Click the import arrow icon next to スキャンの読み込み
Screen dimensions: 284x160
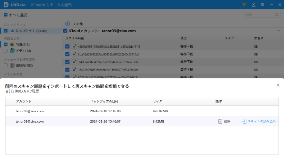point(244,121)
